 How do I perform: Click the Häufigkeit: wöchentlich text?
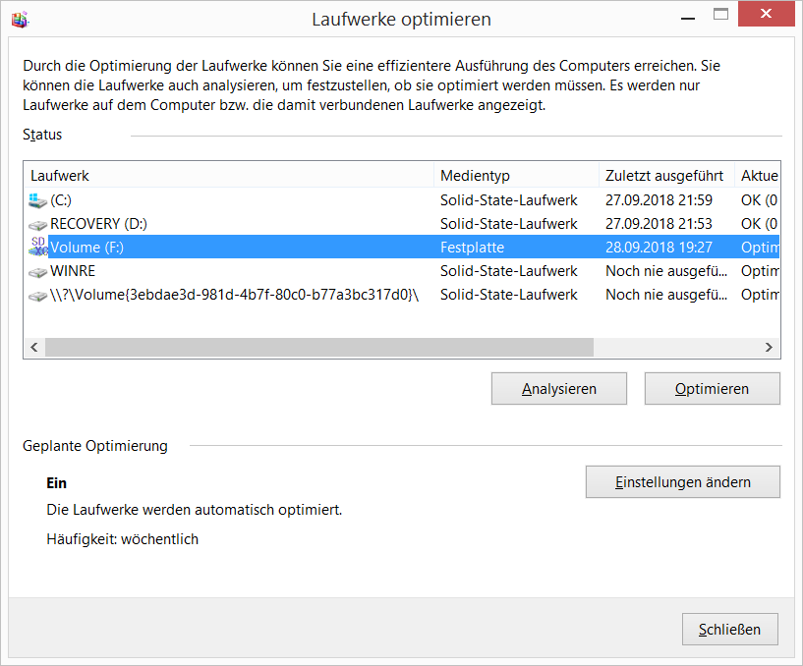[123, 539]
